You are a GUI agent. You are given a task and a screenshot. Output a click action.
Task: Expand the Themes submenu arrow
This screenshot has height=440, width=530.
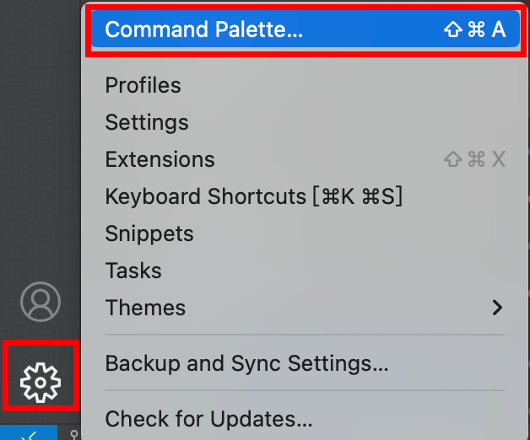click(x=497, y=308)
